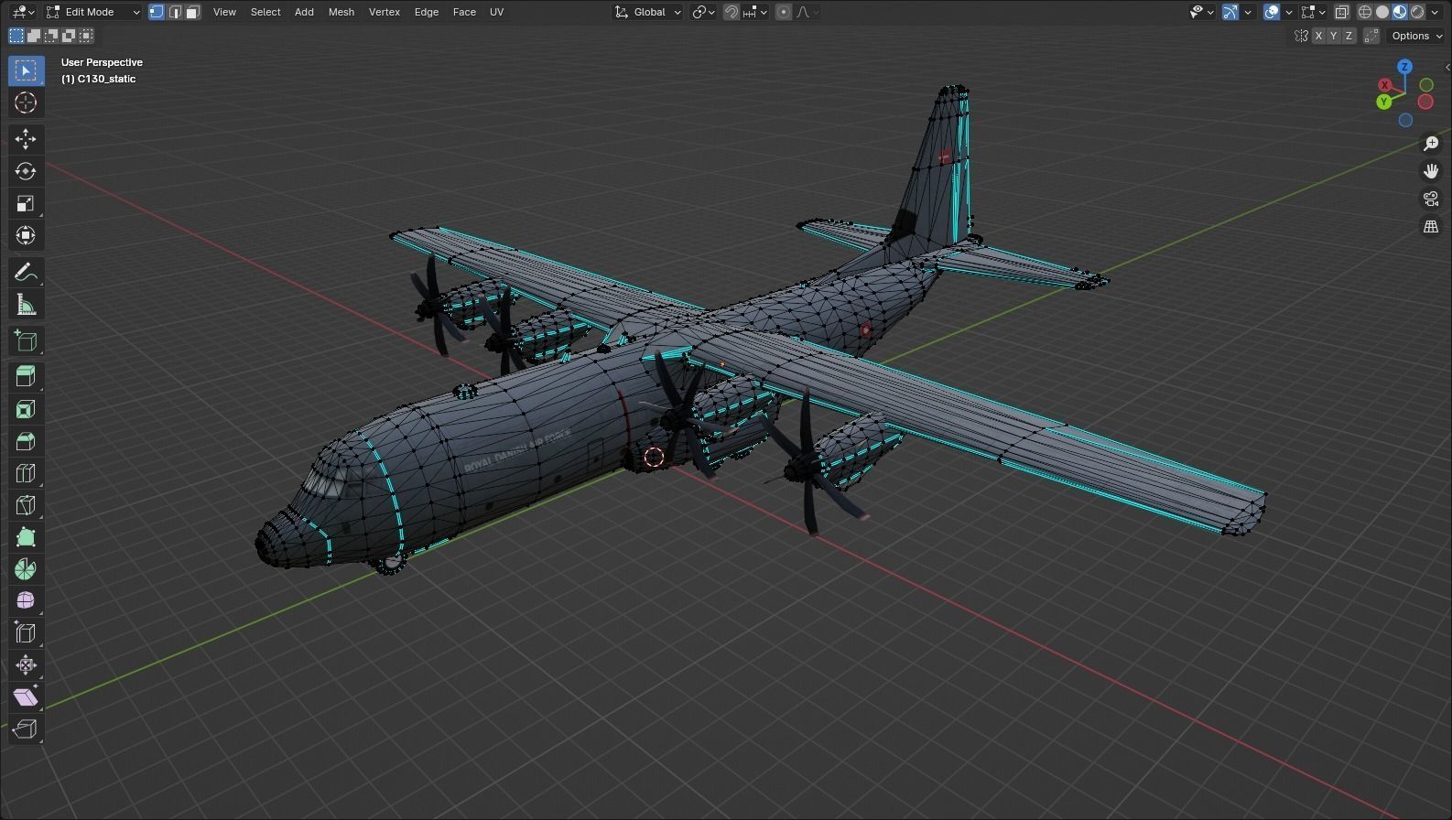Viewport: 1452px width, 820px height.
Task: Switch perspective/orthographic view grid icon
Action: tap(1431, 226)
